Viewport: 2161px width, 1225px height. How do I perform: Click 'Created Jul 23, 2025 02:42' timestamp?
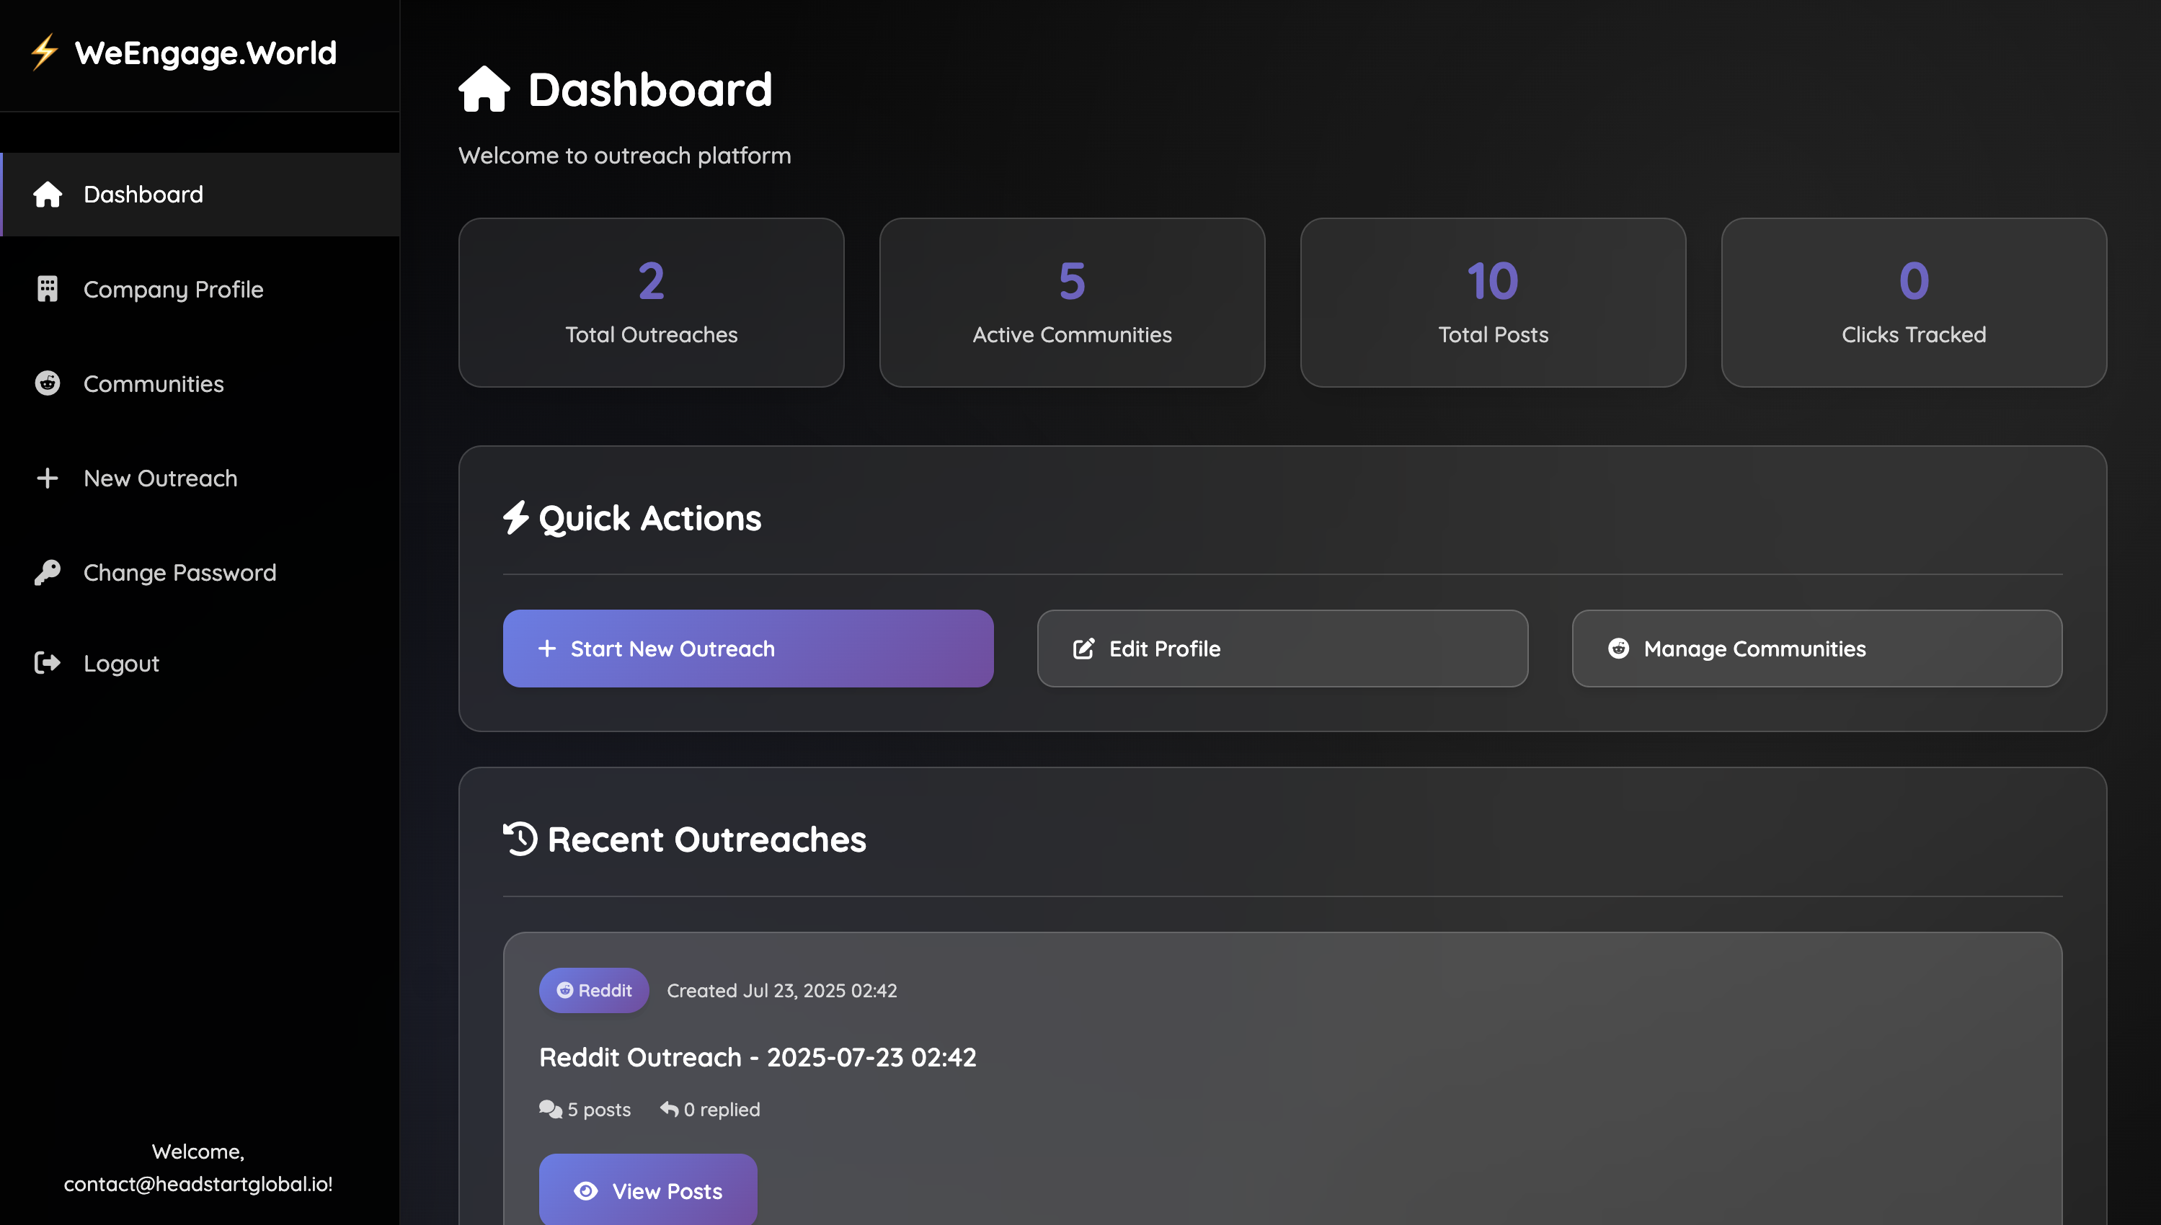[x=782, y=990]
